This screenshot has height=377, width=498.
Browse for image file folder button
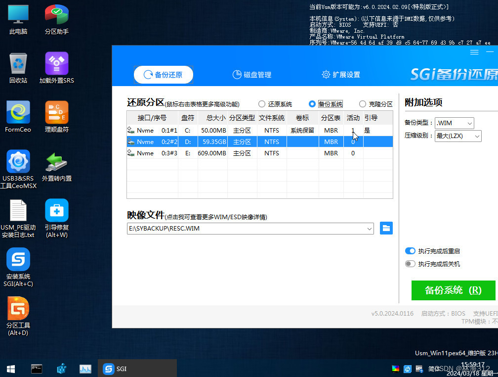386,228
